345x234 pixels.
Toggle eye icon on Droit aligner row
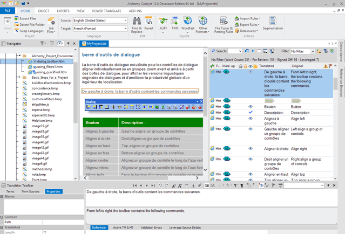(251, 159)
